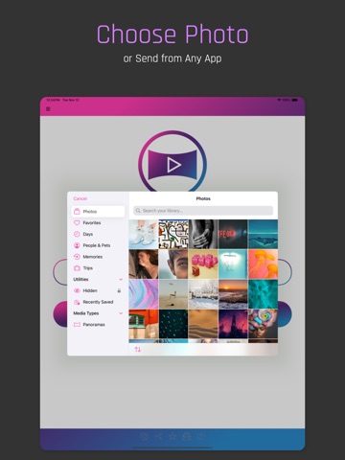Select the dark teal dotted photo
The height and width of the screenshot is (460, 345).
173,324
